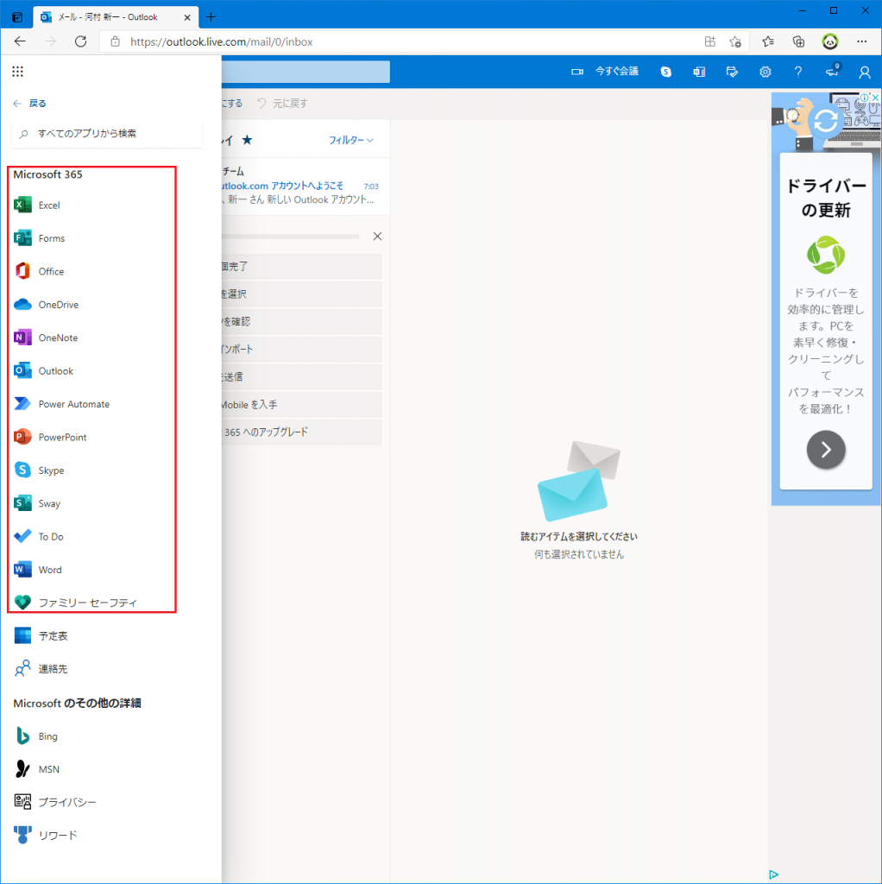The height and width of the screenshot is (884, 882).
Task: Click the 365 へのアップグレード item
Action: tap(301, 433)
